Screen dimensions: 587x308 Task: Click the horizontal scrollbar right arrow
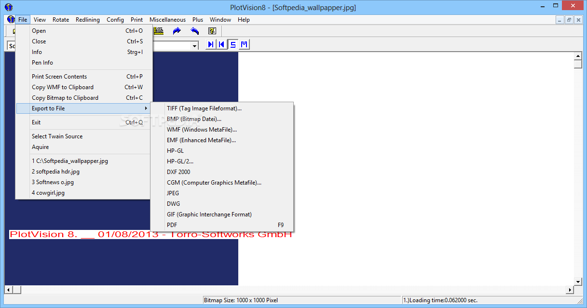(570, 290)
